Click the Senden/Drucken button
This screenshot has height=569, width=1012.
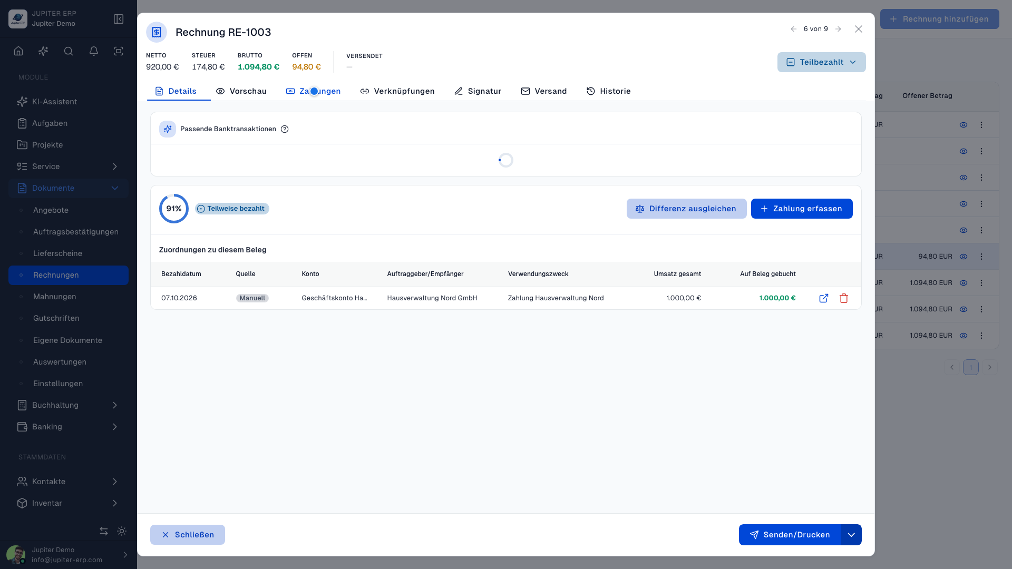pos(790,535)
